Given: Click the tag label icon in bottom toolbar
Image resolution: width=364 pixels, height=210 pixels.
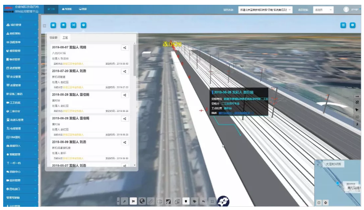Looking at the screenshot, I should click(195, 201).
